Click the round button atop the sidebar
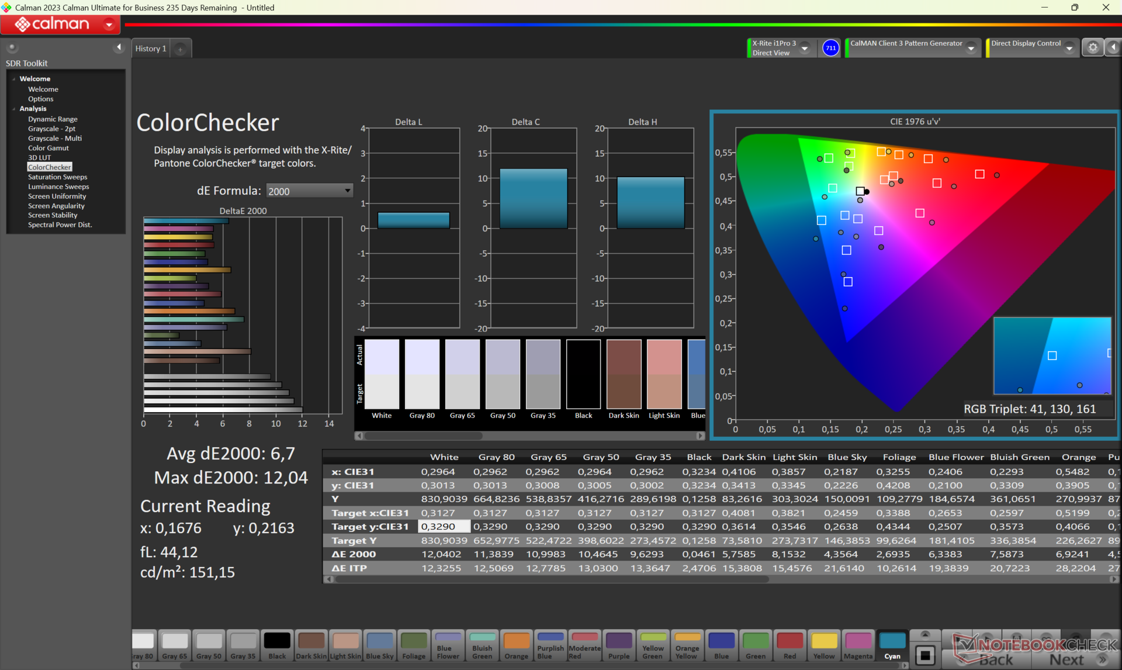 [x=12, y=47]
